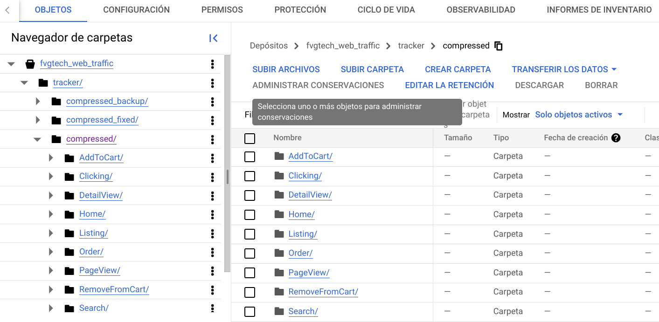Viewport: 659px width, 322px height.
Task: Open more options for PageView/ in tree
Action: pyautogui.click(x=213, y=271)
